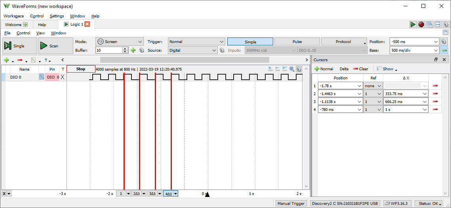The height and width of the screenshot is (208, 451).
Task: Click the red Stop All instruments icon
Action: pyautogui.click(x=421, y=25)
